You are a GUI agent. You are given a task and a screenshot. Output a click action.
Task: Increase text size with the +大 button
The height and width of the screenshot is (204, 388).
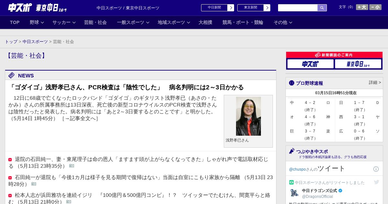362,7
